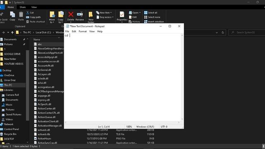Select quick access Pictures pinned folder
The width and height of the screenshot is (265, 149).
pyautogui.click(x=8, y=44)
